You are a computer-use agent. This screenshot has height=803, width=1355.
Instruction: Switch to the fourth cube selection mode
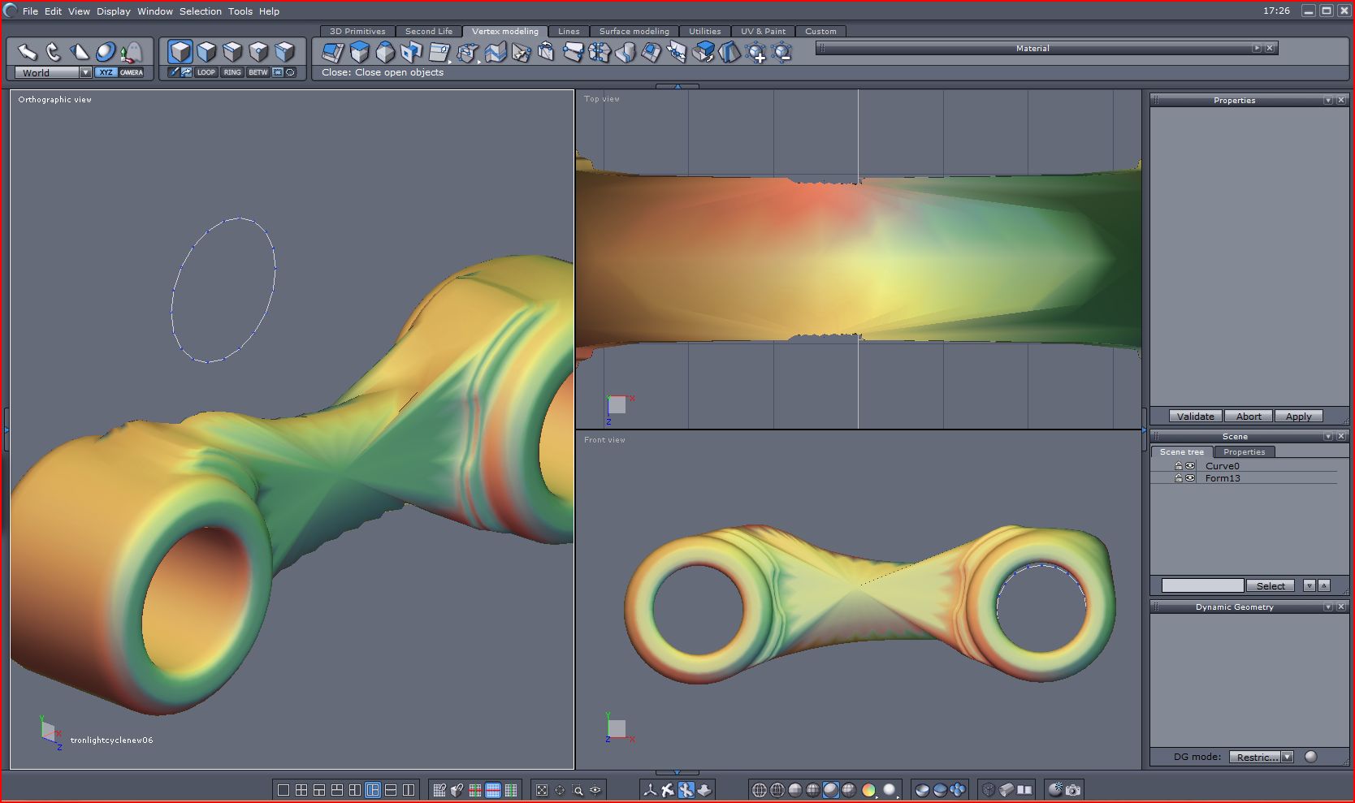click(258, 52)
